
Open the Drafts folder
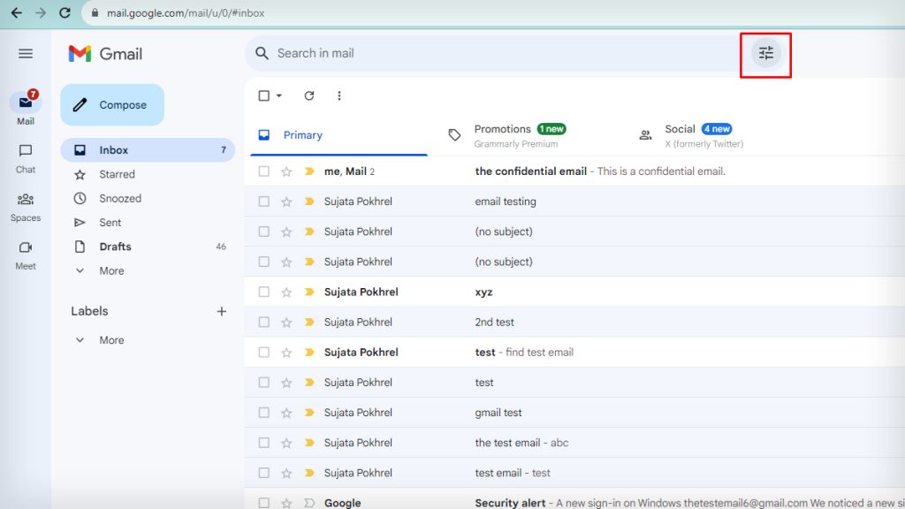pos(116,247)
